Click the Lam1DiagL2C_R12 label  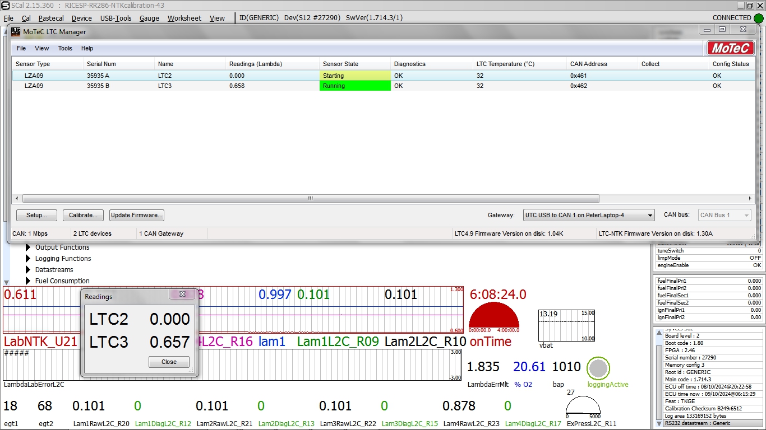coord(163,424)
